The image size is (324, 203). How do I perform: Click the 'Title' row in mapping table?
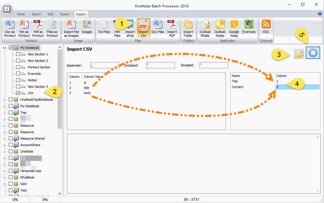pyautogui.click(x=275, y=81)
